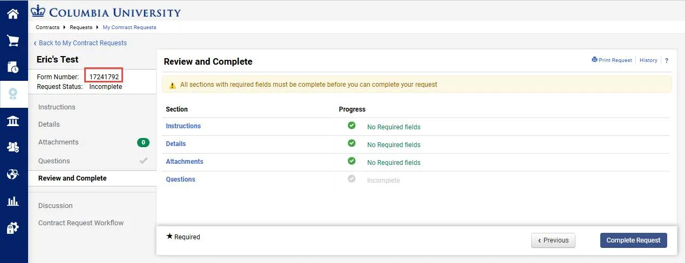Click the Incomplete request status value

[x=106, y=86]
